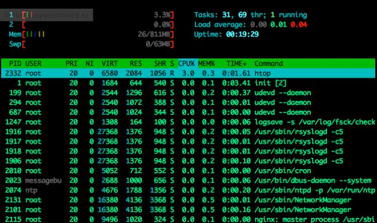The image size is (377, 223).
Task: Sort by the PID column header
Action: coord(15,64)
